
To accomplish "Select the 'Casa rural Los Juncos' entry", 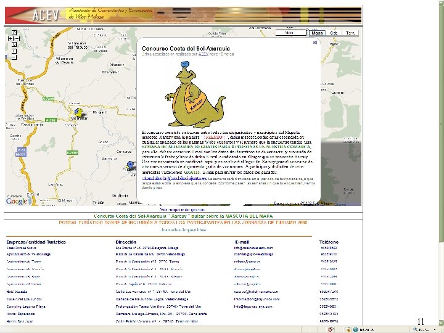I will click(x=24, y=299).
